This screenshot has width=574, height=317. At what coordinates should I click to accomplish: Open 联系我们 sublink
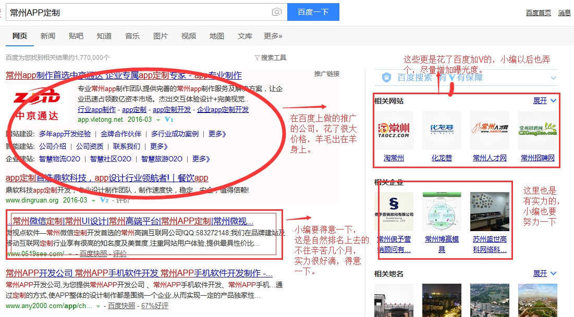127,146
